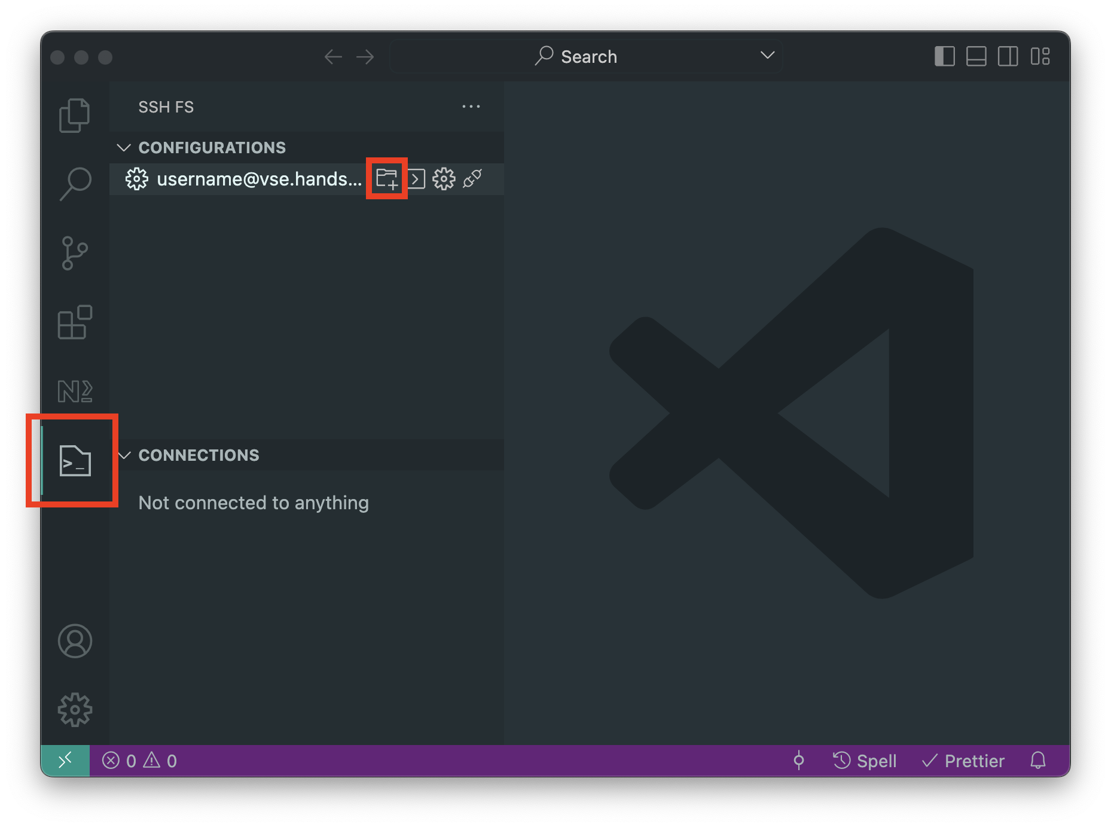Image resolution: width=1111 pixels, height=827 pixels.
Task: Open the Search bar dropdown chevron
Action: tap(767, 56)
